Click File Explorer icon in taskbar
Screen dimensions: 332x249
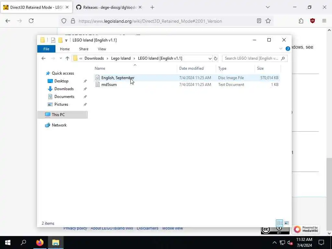55,243
